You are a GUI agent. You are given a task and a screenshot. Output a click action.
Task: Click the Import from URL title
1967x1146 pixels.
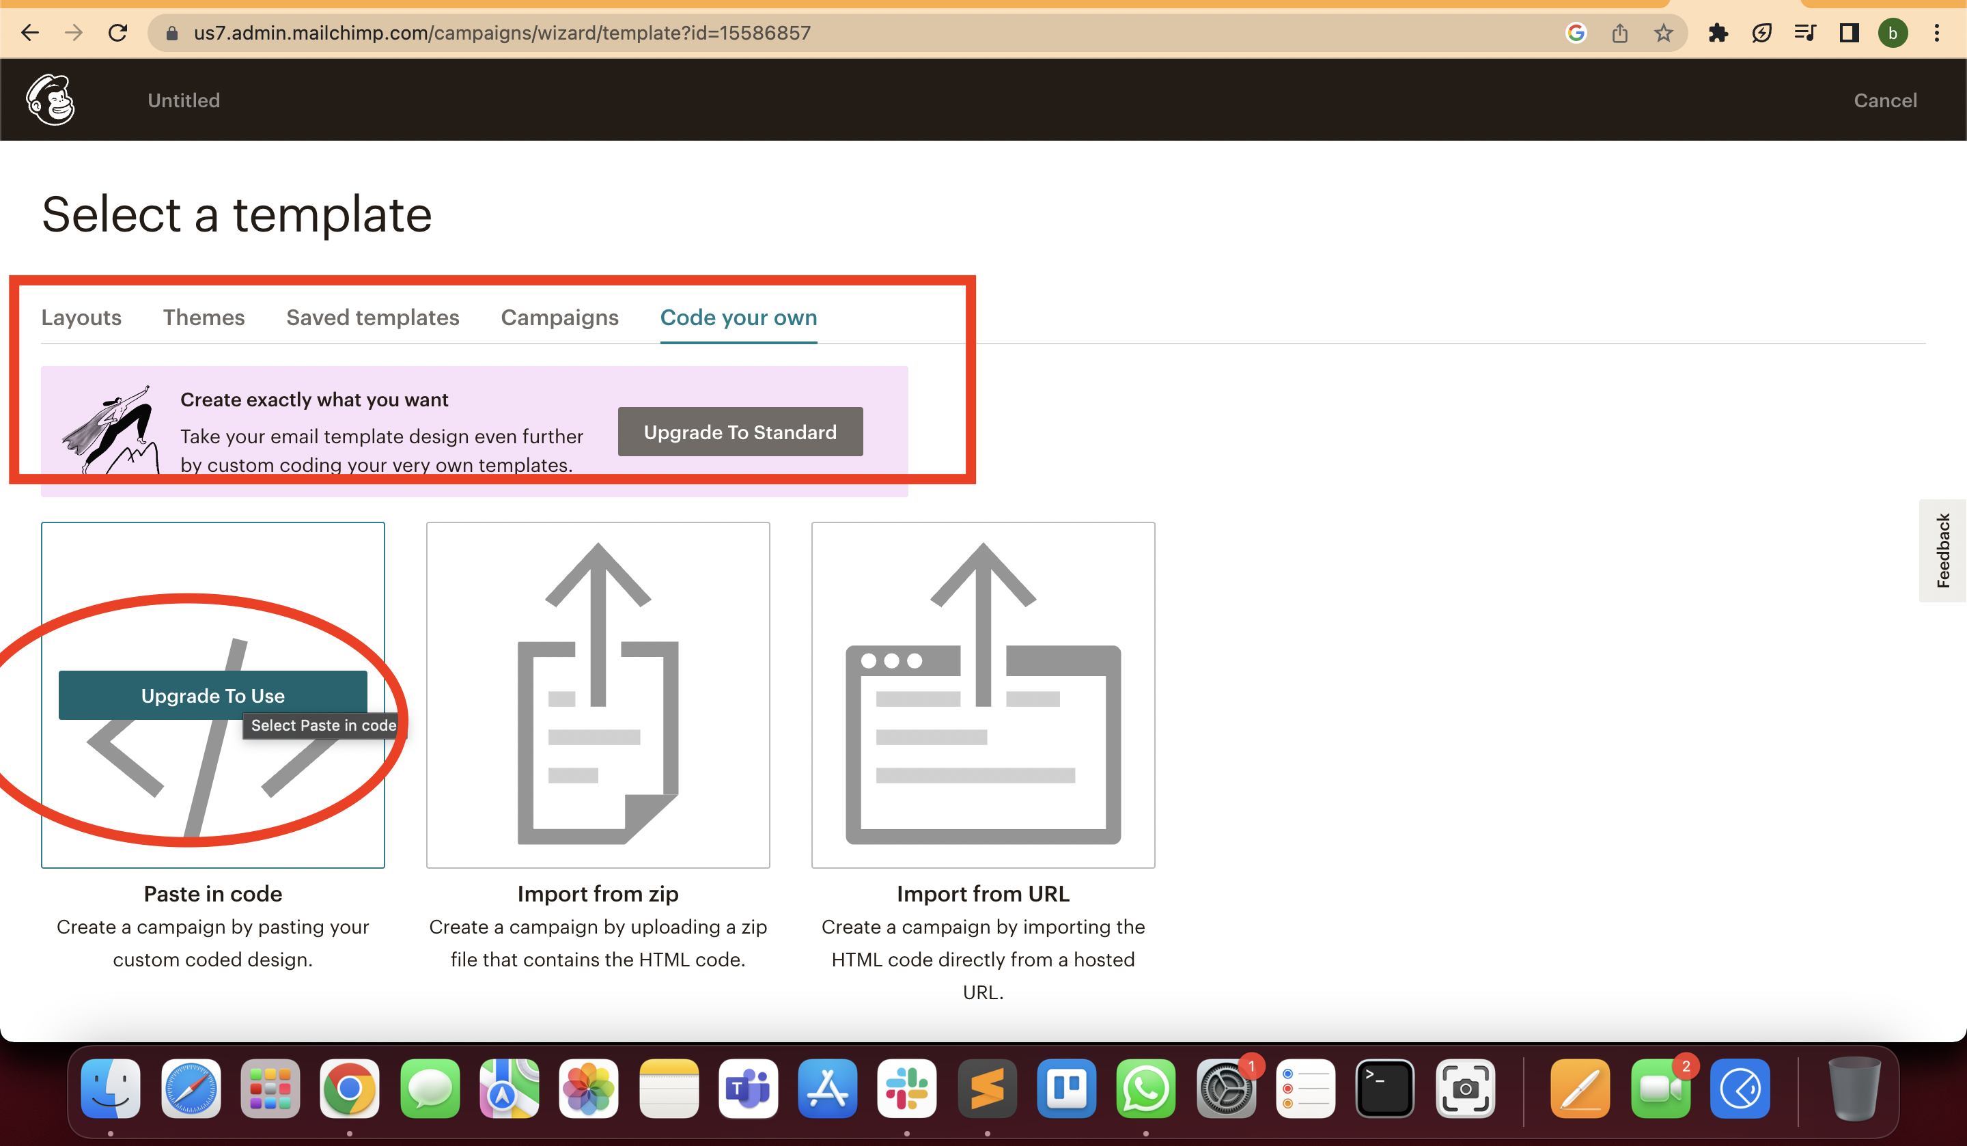click(983, 893)
